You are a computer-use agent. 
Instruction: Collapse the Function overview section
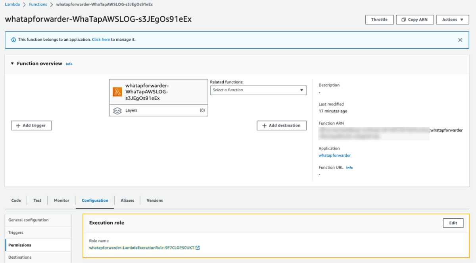(12, 64)
